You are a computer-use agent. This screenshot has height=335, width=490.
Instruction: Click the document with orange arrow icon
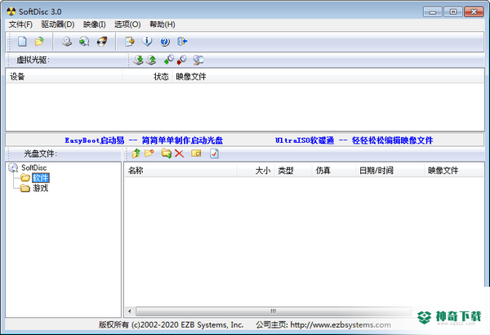[x=129, y=42]
